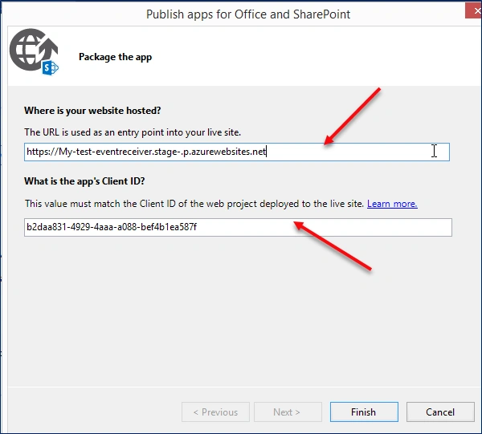Click the disabled Previous button
The height and width of the screenshot is (434, 482).
pos(215,412)
